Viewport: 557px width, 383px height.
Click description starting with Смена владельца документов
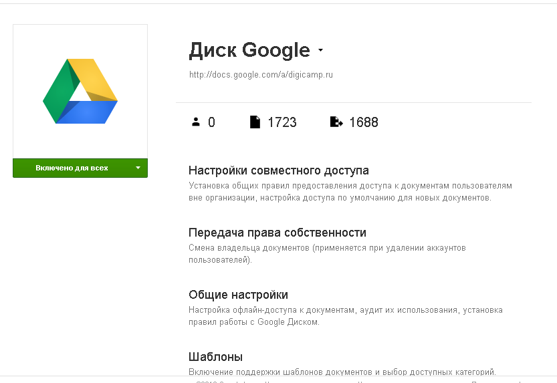coord(327,254)
